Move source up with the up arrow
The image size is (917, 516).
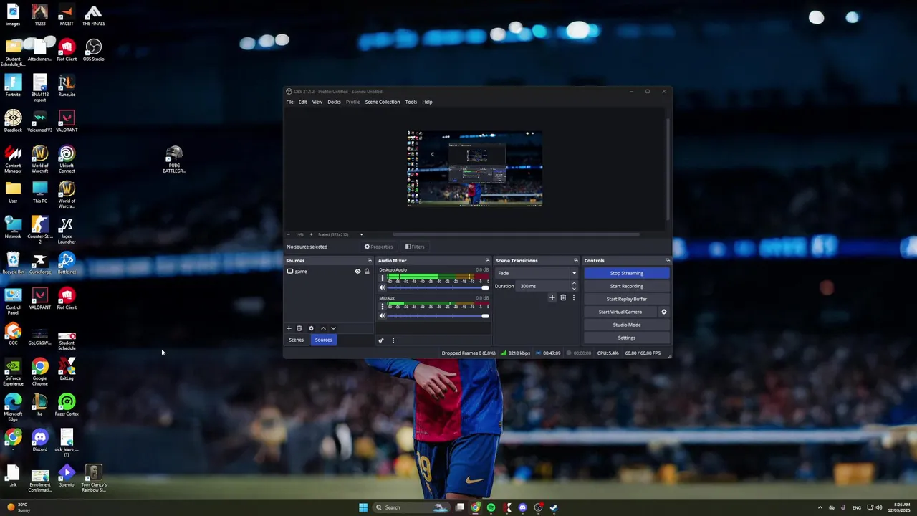pos(323,328)
